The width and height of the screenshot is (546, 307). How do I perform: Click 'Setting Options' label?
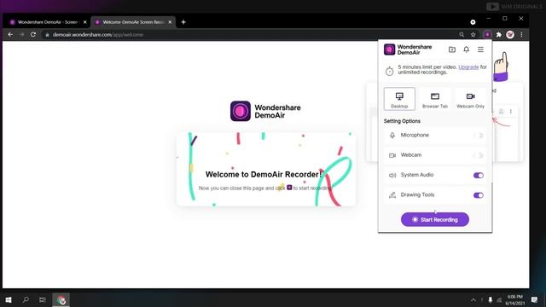[x=402, y=121]
